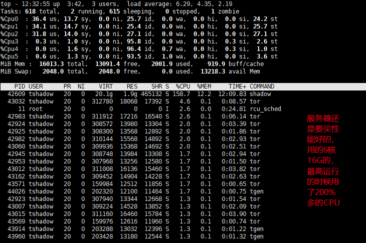Select PID 42923 row

[x=17, y=199]
